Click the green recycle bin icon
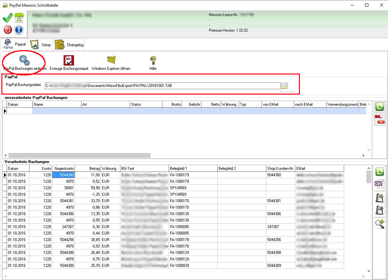388x280 pixels. coord(19,18)
